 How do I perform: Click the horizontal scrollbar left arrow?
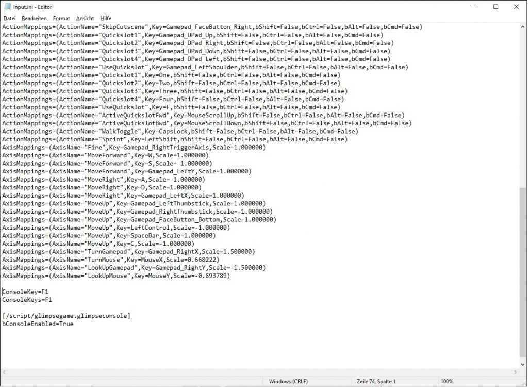tap(4, 372)
